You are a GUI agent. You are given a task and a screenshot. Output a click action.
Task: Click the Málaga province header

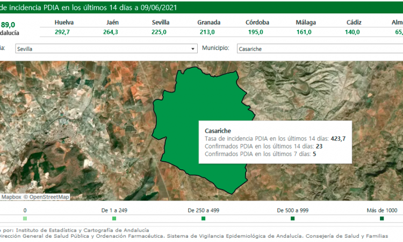(306, 23)
